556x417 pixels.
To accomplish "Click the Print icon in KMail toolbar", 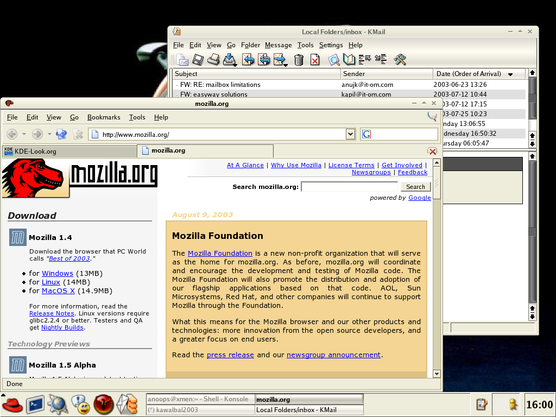I will (x=213, y=60).
